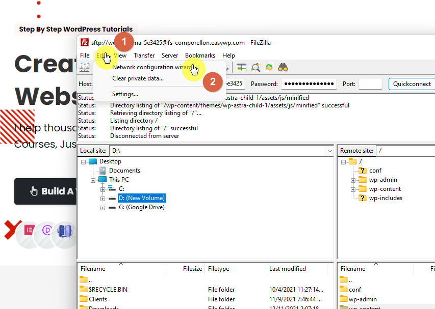The image size is (435, 309).
Task: Click the wp-admin folder icon in remote list
Action: 343,299
